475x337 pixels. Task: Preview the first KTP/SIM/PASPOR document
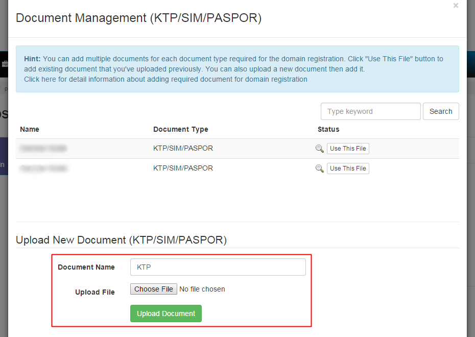[320, 149]
